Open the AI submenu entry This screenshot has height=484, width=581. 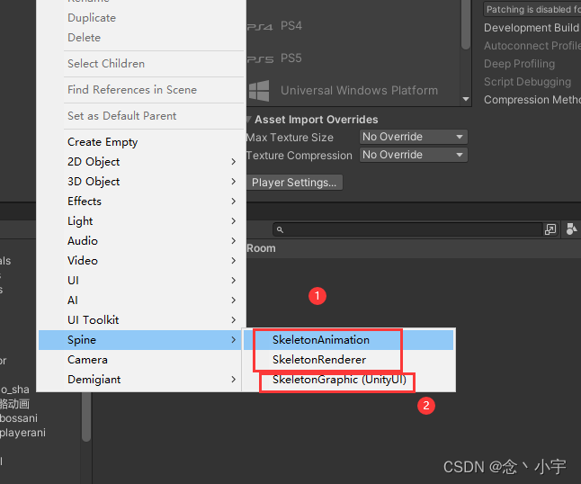[141, 300]
